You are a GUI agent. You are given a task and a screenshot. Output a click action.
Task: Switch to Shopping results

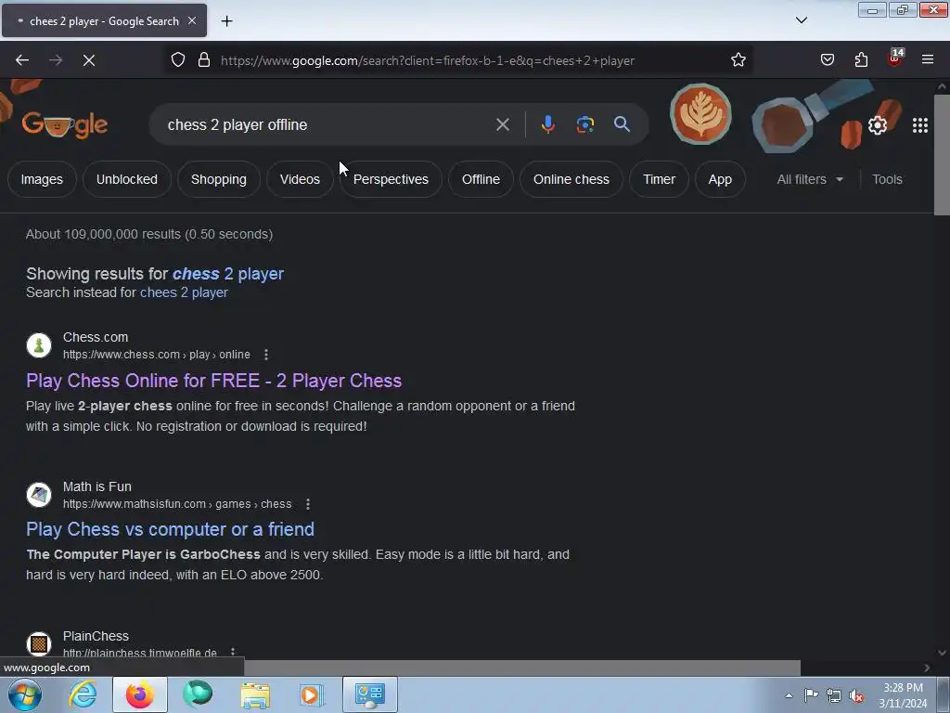[219, 179]
